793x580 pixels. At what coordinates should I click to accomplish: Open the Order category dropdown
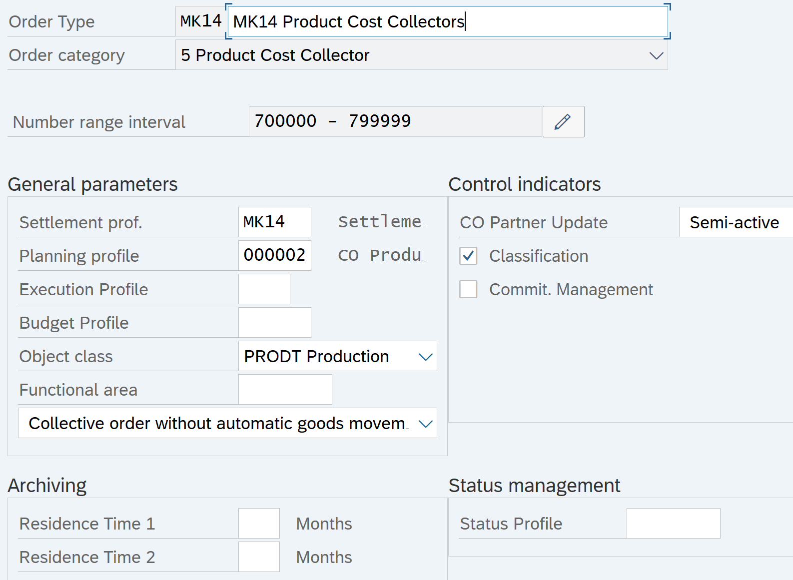pyautogui.click(x=656, y=55)
